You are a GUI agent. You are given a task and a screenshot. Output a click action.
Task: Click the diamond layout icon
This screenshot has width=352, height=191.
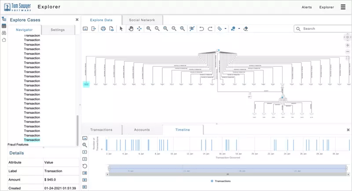220,28
